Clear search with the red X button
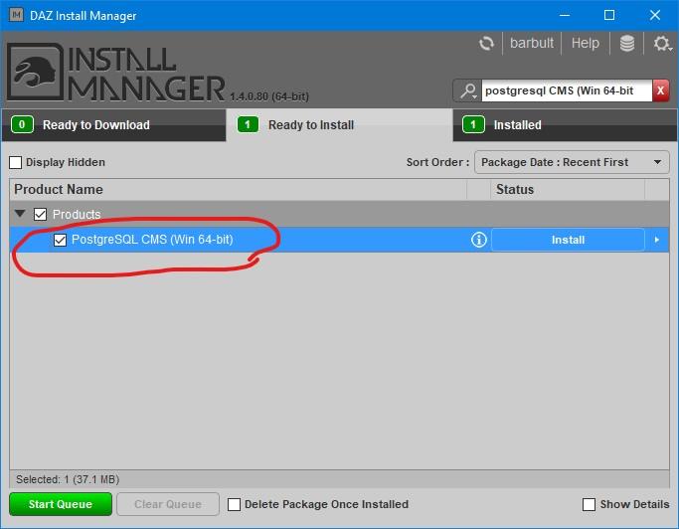679x529 pixels. click(660, 90)
